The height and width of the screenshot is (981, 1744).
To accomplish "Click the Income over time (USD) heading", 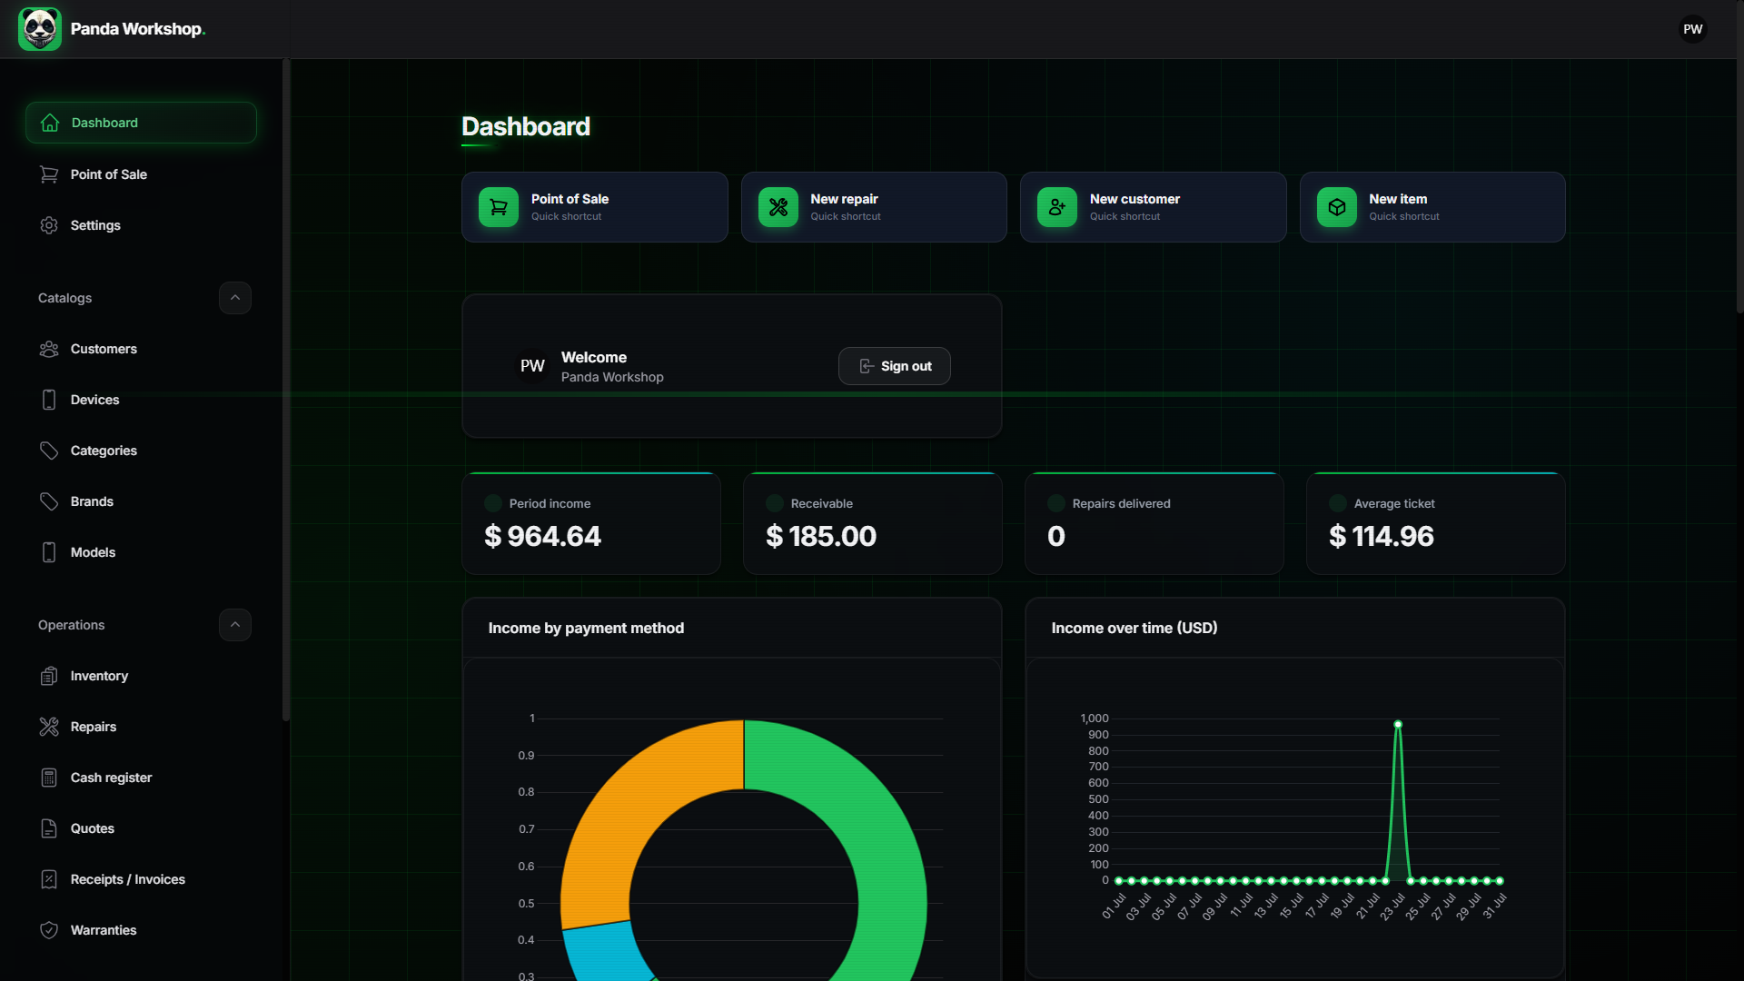I will (1135, 628).
